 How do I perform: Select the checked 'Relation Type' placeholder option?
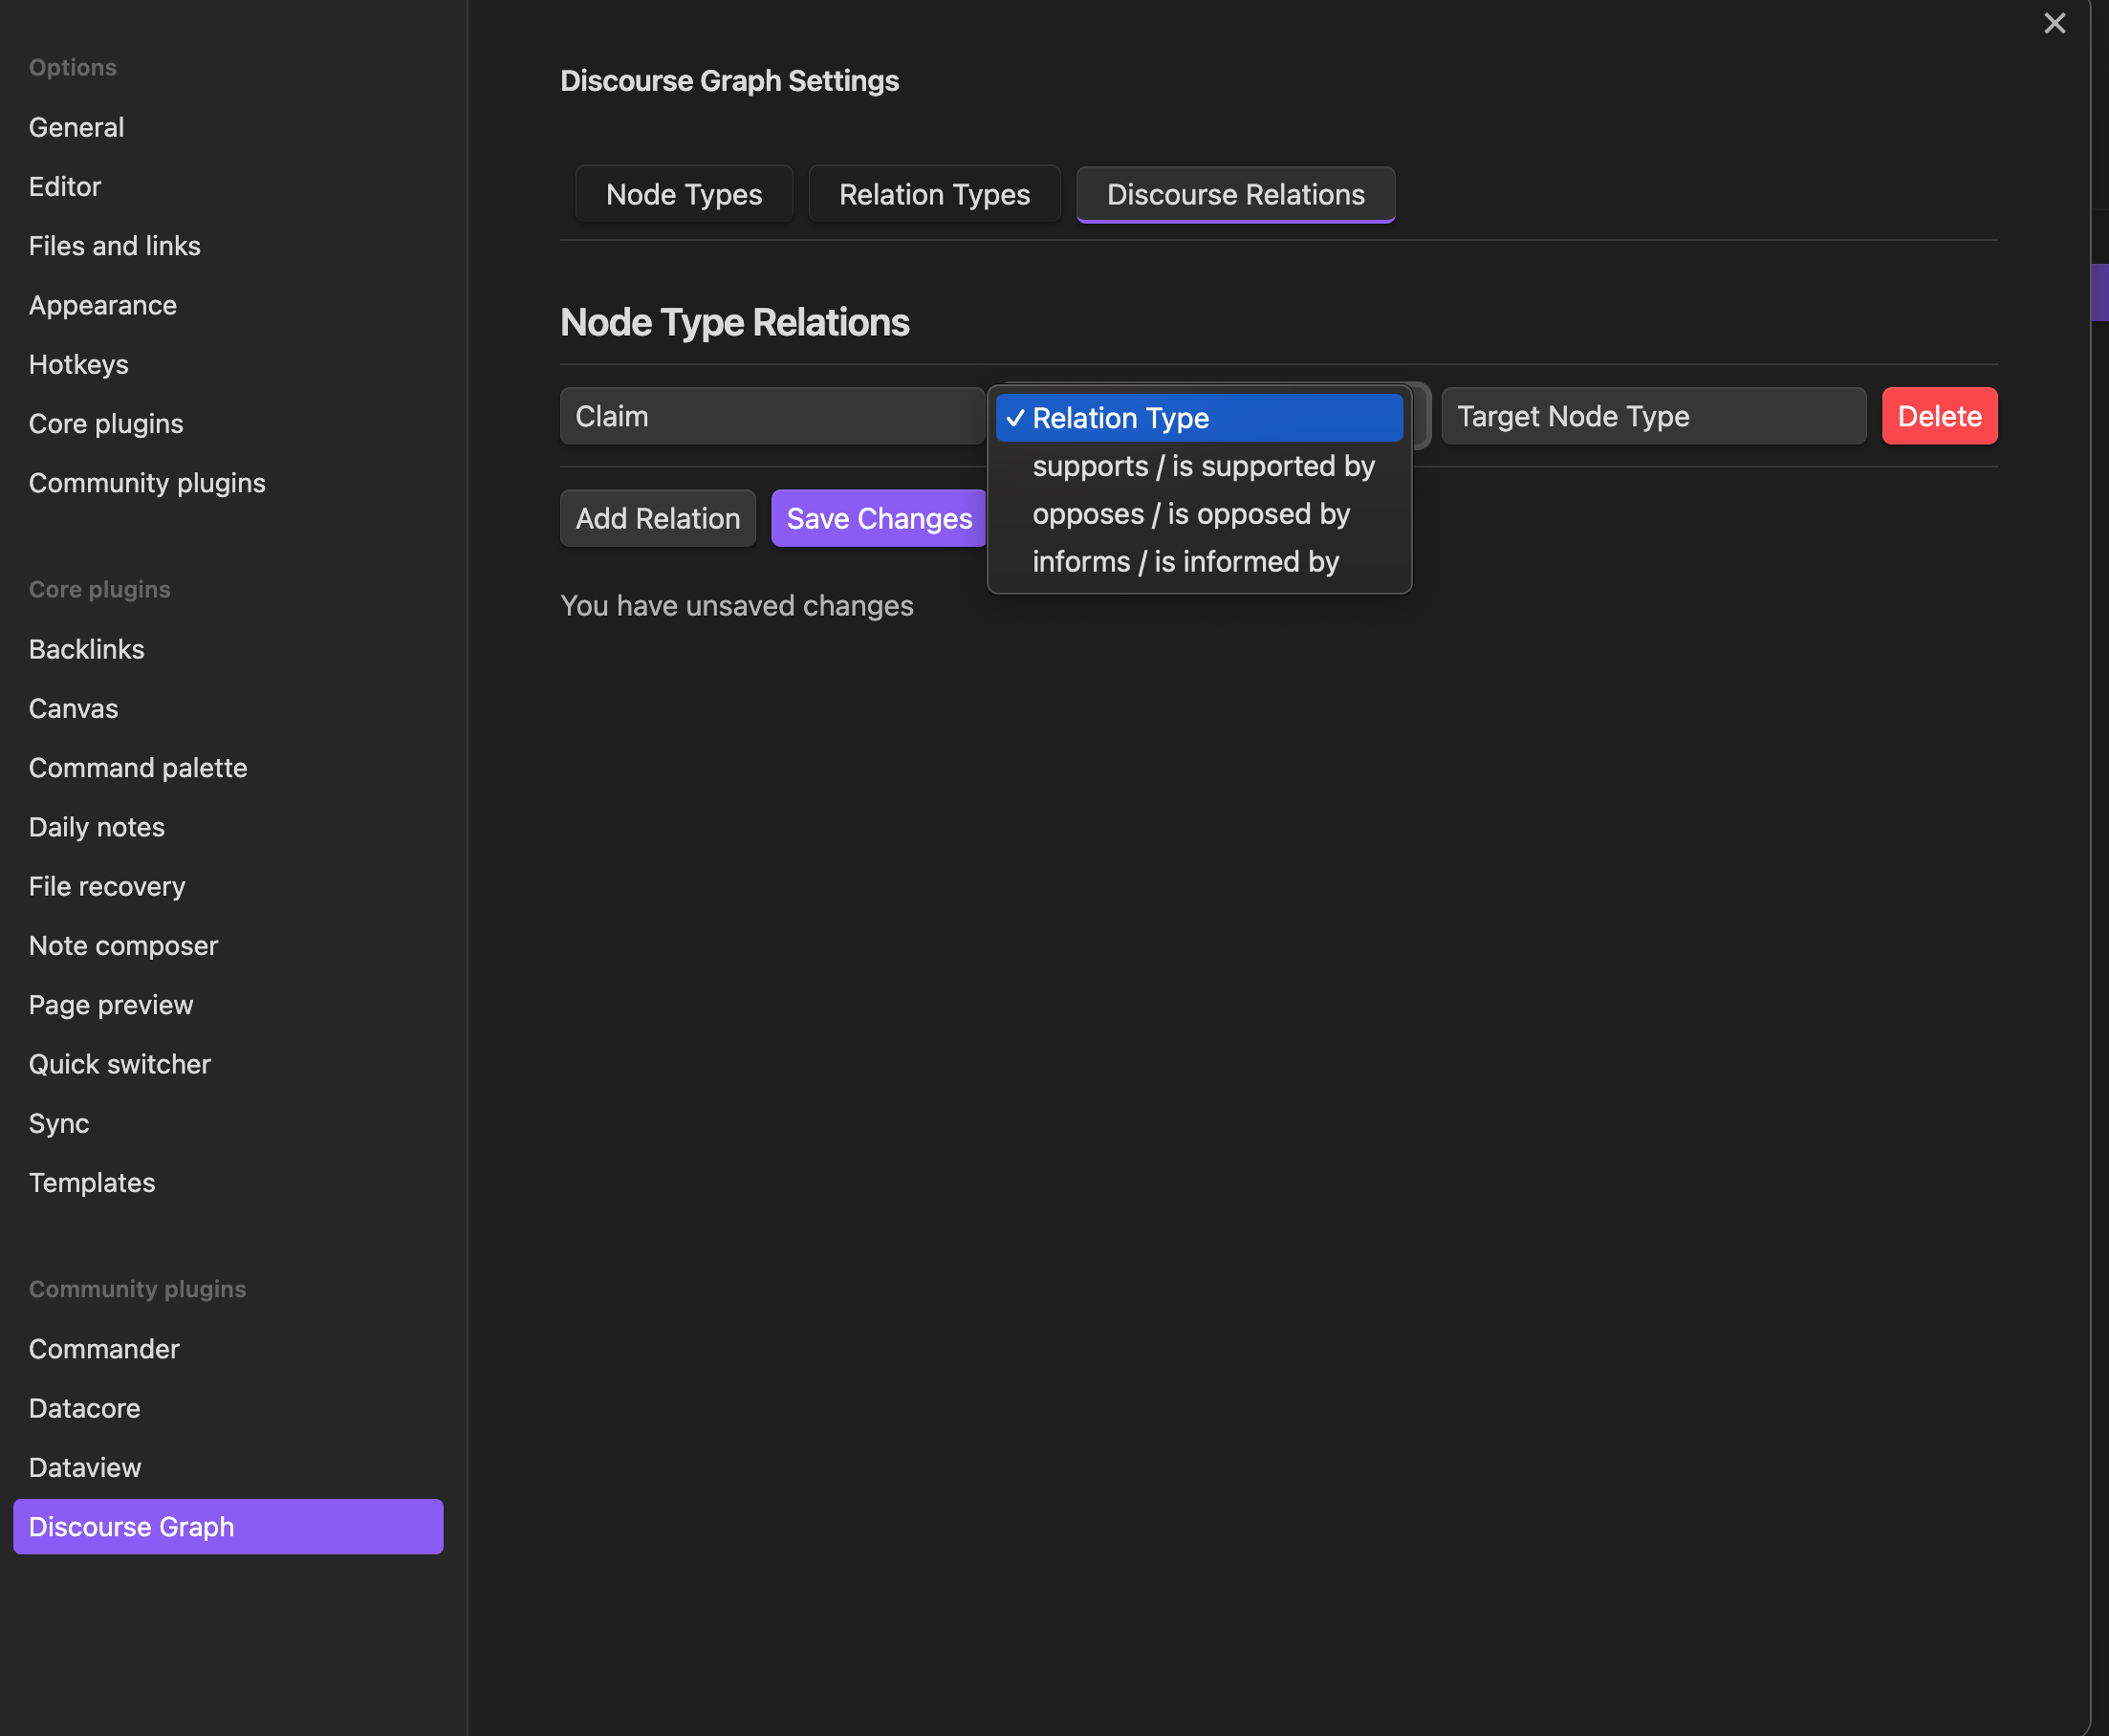[1198, 418]
